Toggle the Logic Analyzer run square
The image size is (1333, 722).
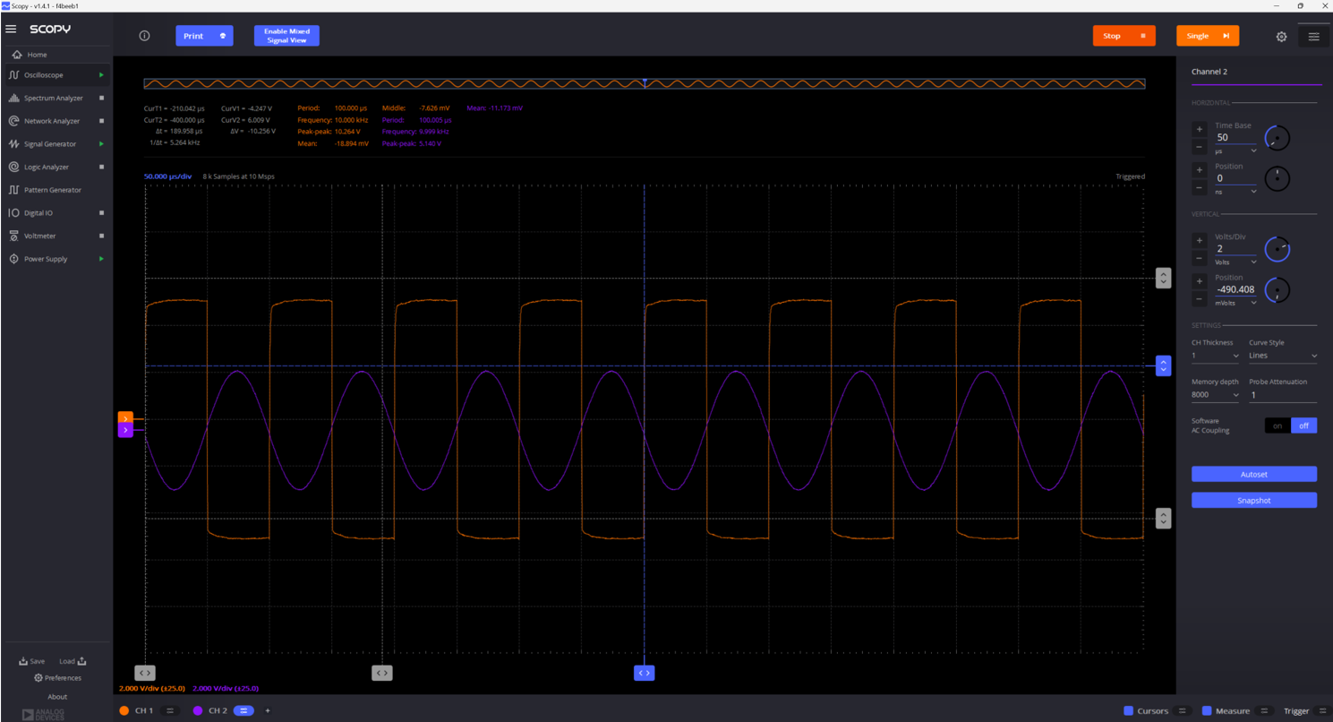[101, 167]
